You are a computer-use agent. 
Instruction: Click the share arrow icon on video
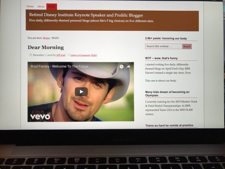[x=128, y=66]
